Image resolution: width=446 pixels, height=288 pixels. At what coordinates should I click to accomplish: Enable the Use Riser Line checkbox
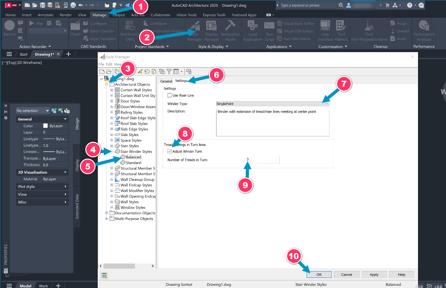pos(170,95)
